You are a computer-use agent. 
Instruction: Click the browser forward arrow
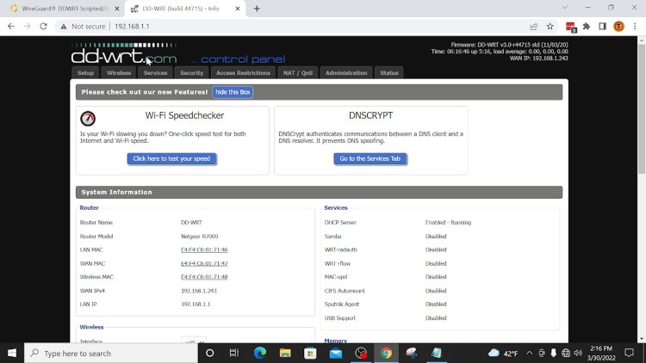point(28,27)
